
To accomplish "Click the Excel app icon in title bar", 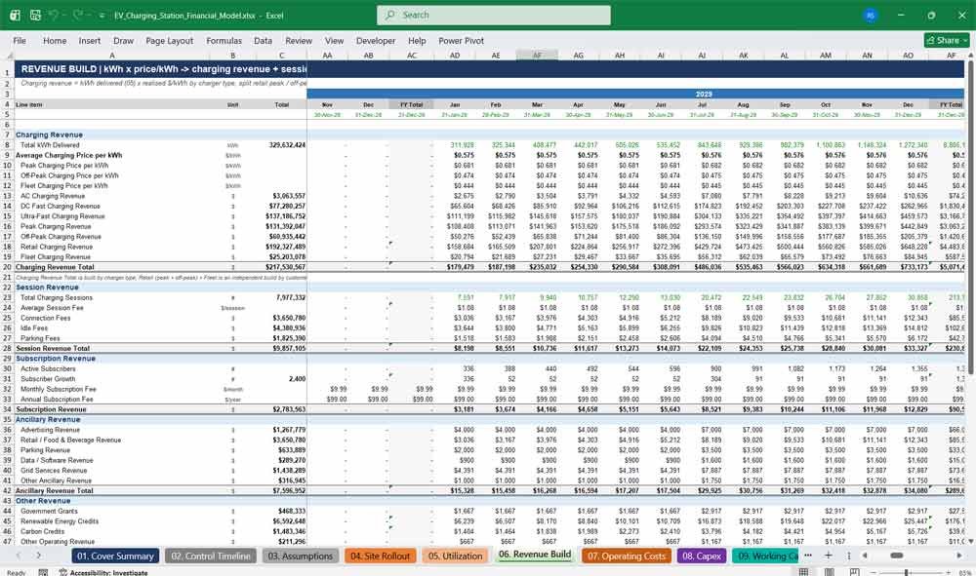I will (15, 15).
